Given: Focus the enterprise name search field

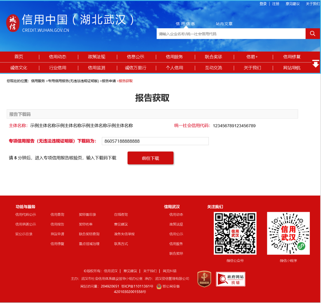Looking at the screenshot, I should coord(231,34).
